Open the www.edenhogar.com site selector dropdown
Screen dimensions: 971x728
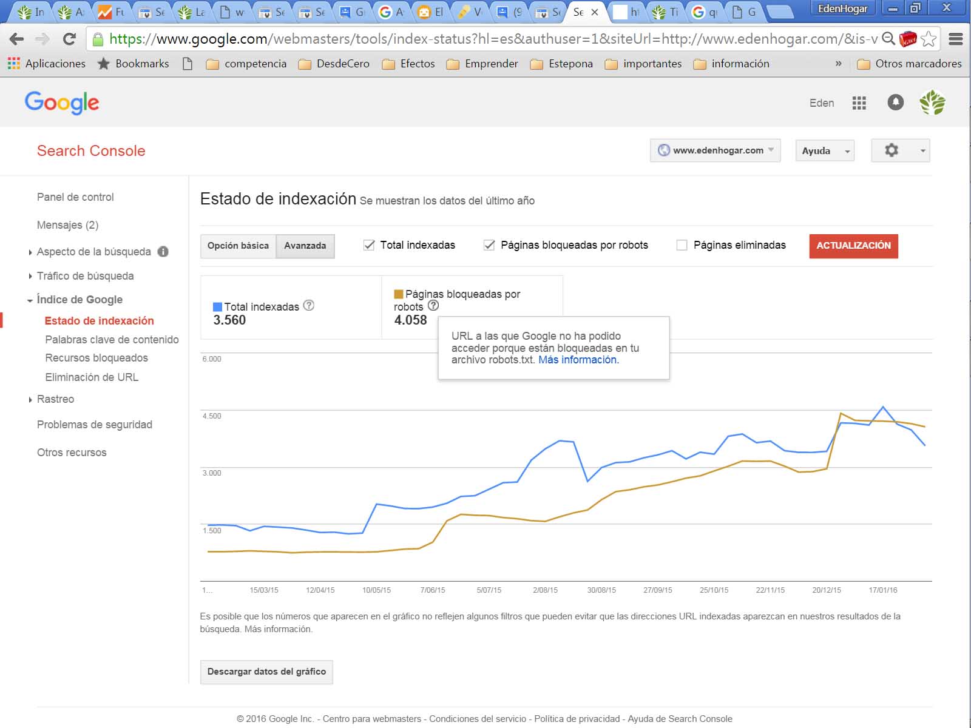715,150
